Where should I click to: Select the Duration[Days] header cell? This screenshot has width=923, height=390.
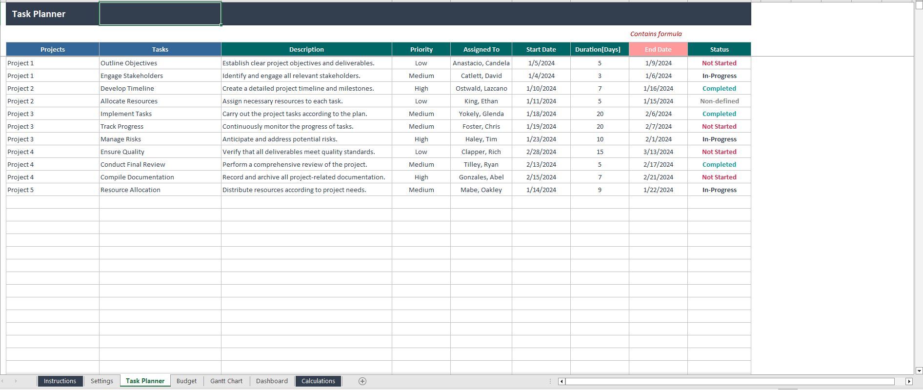coord(600,49)
